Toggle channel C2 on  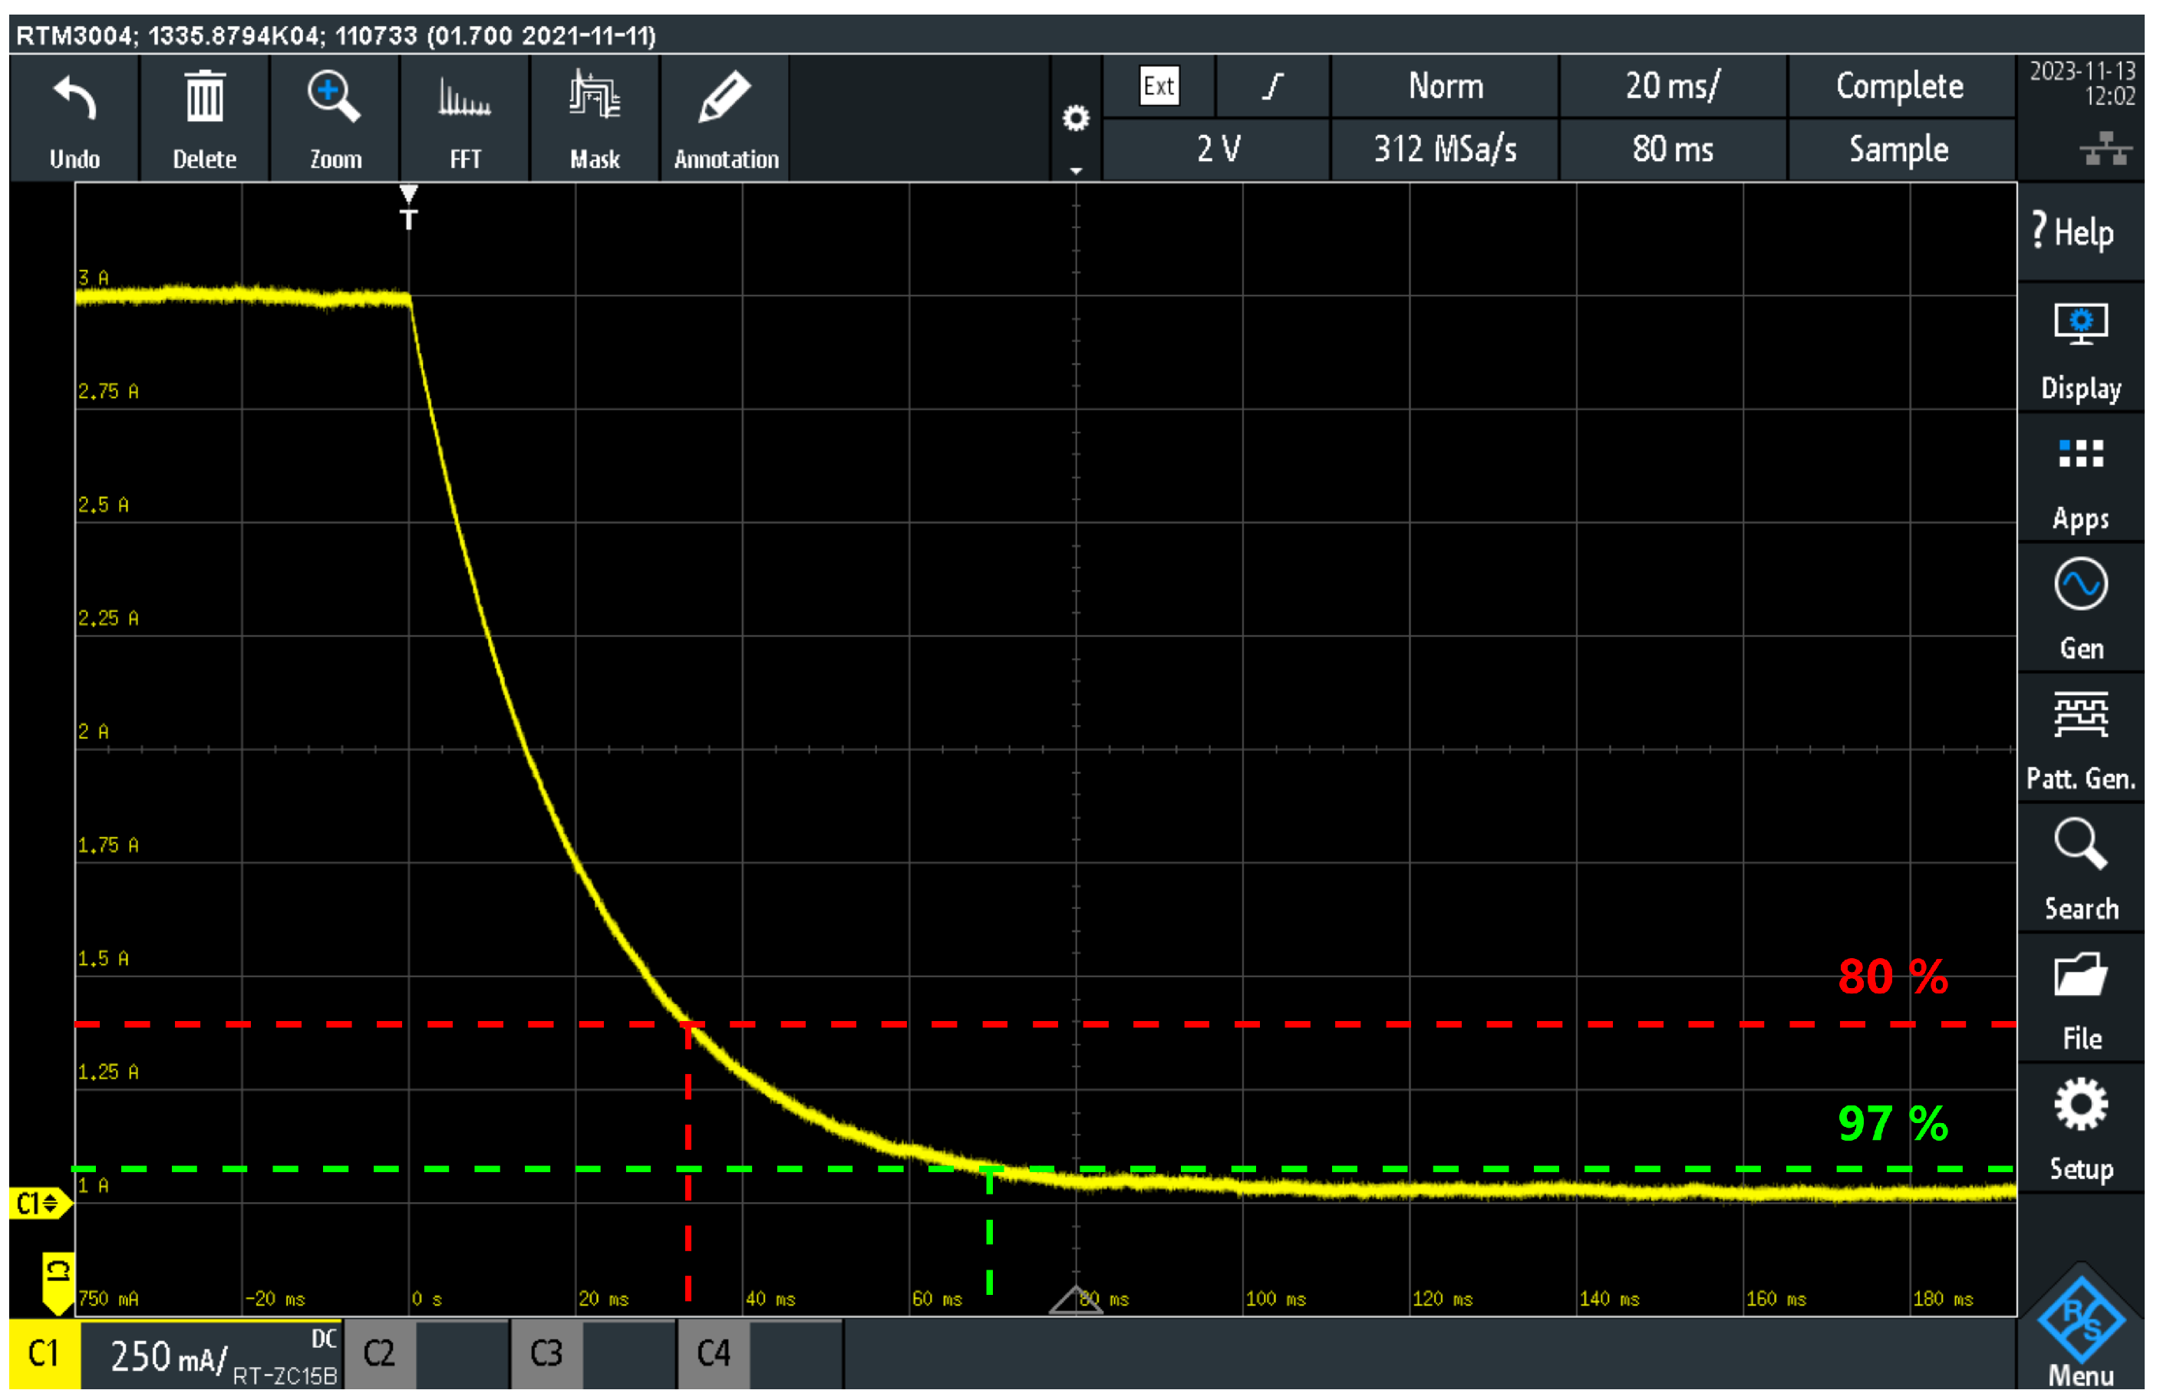click(x=379, y=1354)
